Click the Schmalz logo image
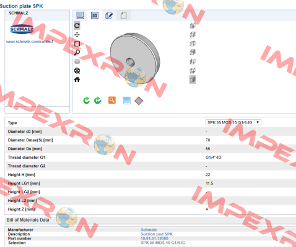Image resolution: width=296 pixels, height=247 pixels. coord(22,29)
